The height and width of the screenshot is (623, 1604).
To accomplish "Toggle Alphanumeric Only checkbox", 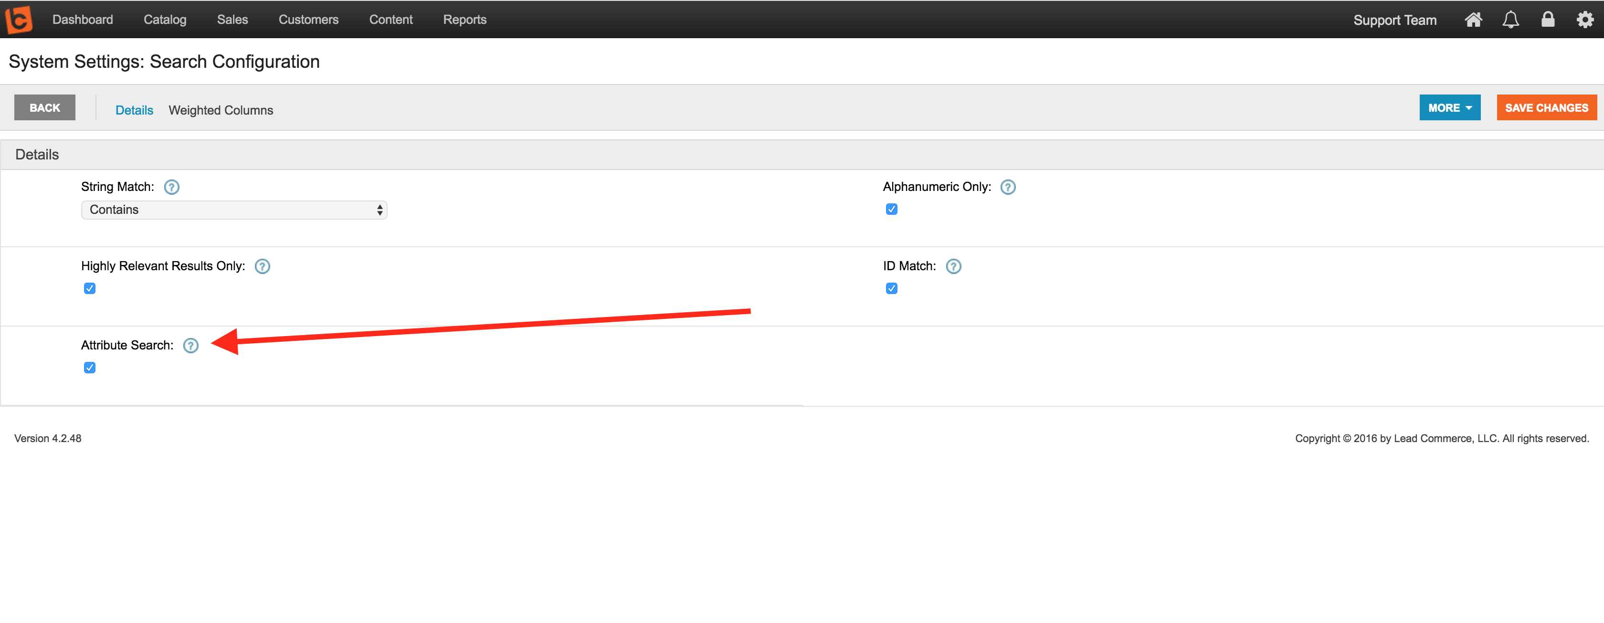I will (892, 209).
